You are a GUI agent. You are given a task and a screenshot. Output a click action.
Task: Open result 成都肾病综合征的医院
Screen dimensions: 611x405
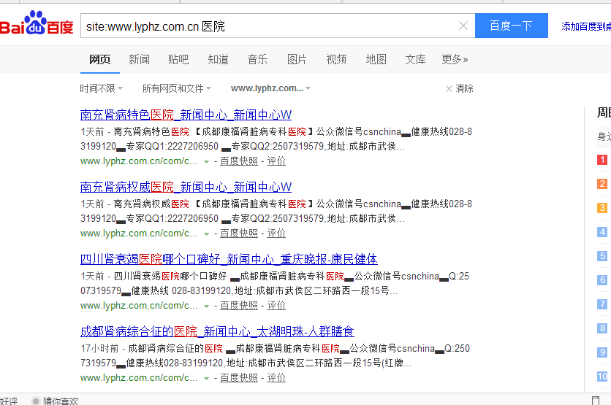217,331
